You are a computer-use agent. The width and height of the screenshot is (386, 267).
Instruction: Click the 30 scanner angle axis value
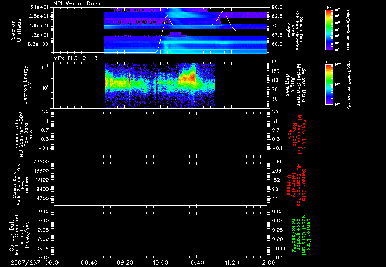[275, 99]
